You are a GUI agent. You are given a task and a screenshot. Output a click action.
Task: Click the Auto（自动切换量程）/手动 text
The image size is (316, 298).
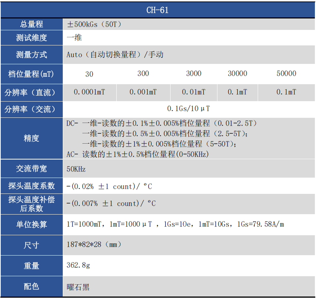pos(115,55)
